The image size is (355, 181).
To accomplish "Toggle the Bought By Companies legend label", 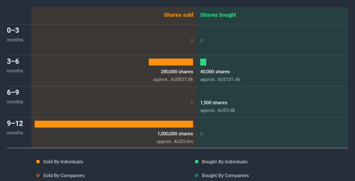I will coord(225,175).
